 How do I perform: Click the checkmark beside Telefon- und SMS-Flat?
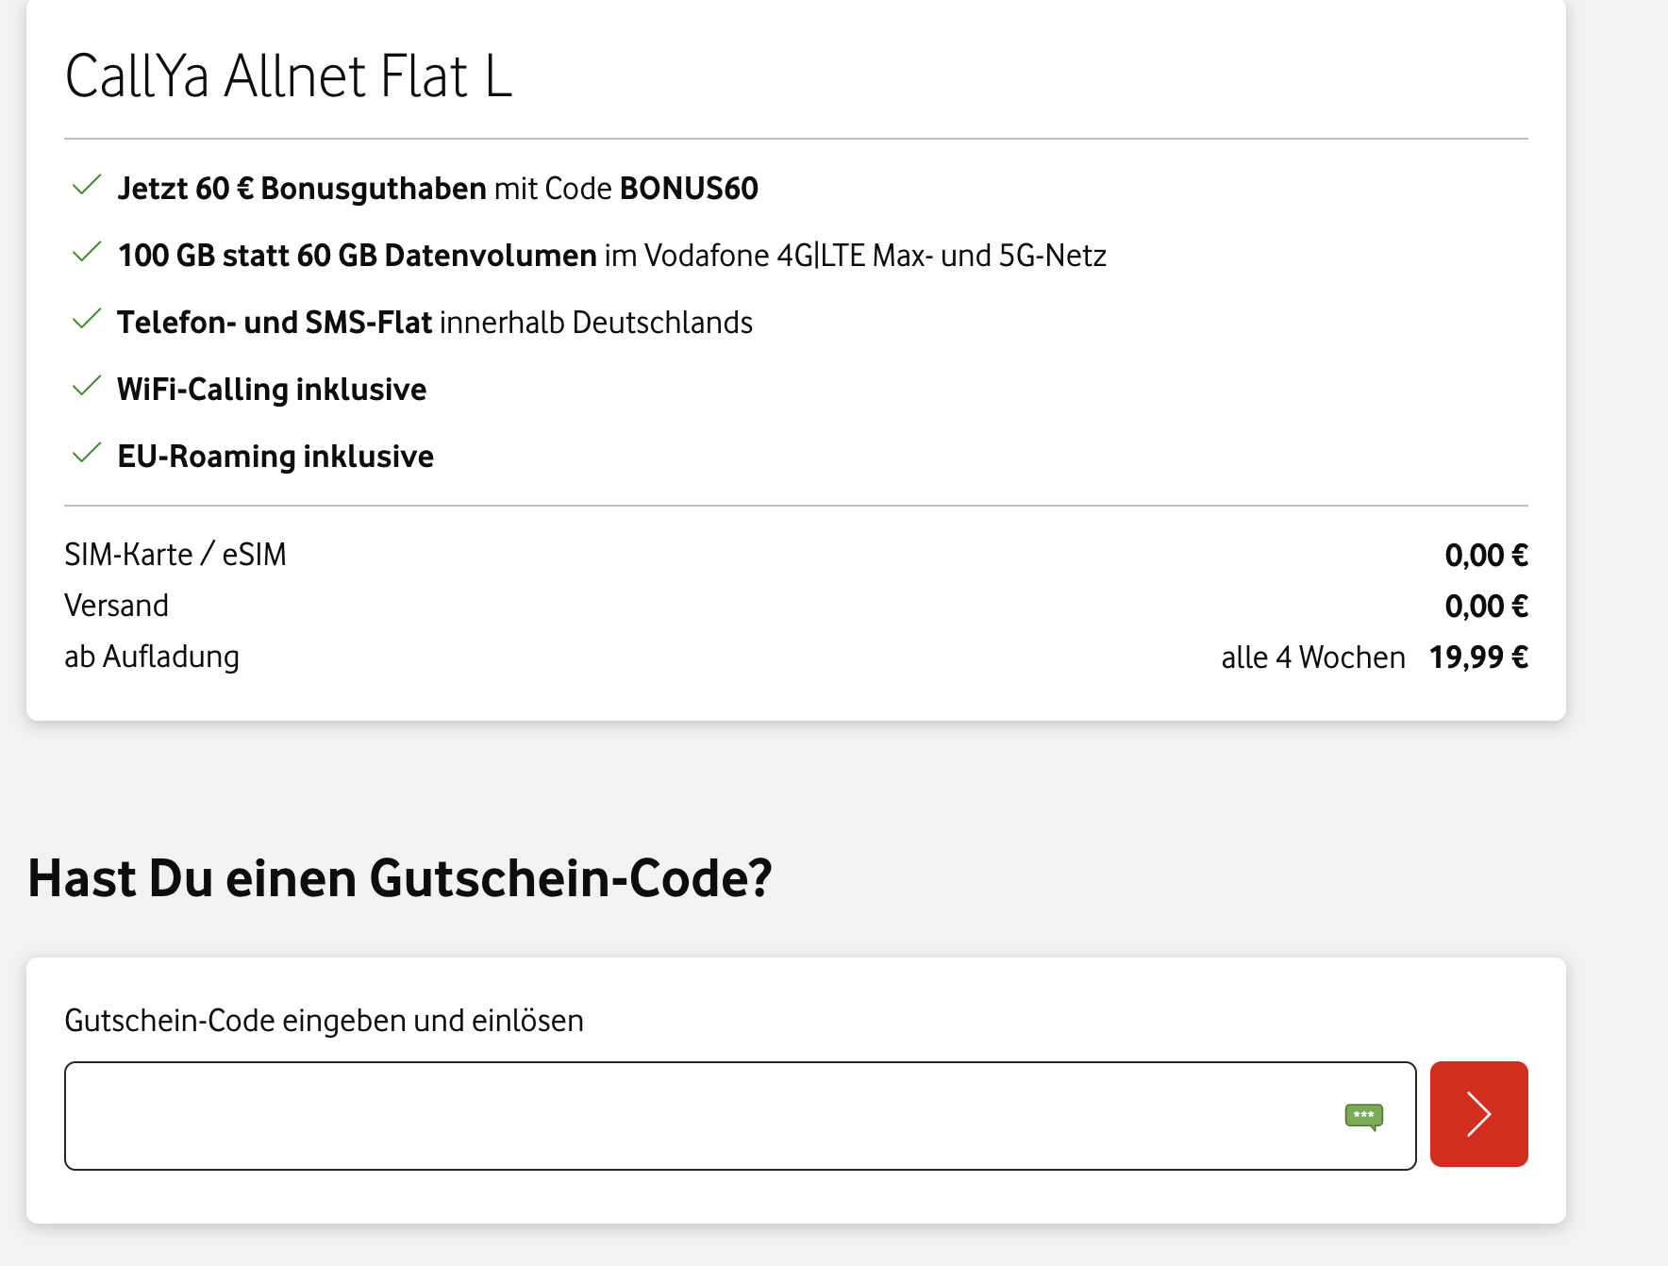pyautogui.click(x=87, y=320)
